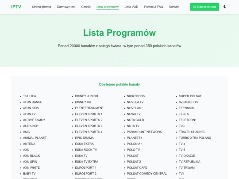Click 13 ULICA channel entry
The width and height of the screenshot is (239, 179).
click(x=30, y=96)
